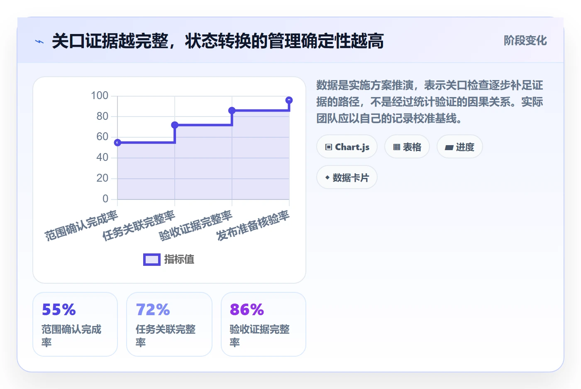
Task: Click the 范围确认完成率 axis label
Action: coord(82,226)
